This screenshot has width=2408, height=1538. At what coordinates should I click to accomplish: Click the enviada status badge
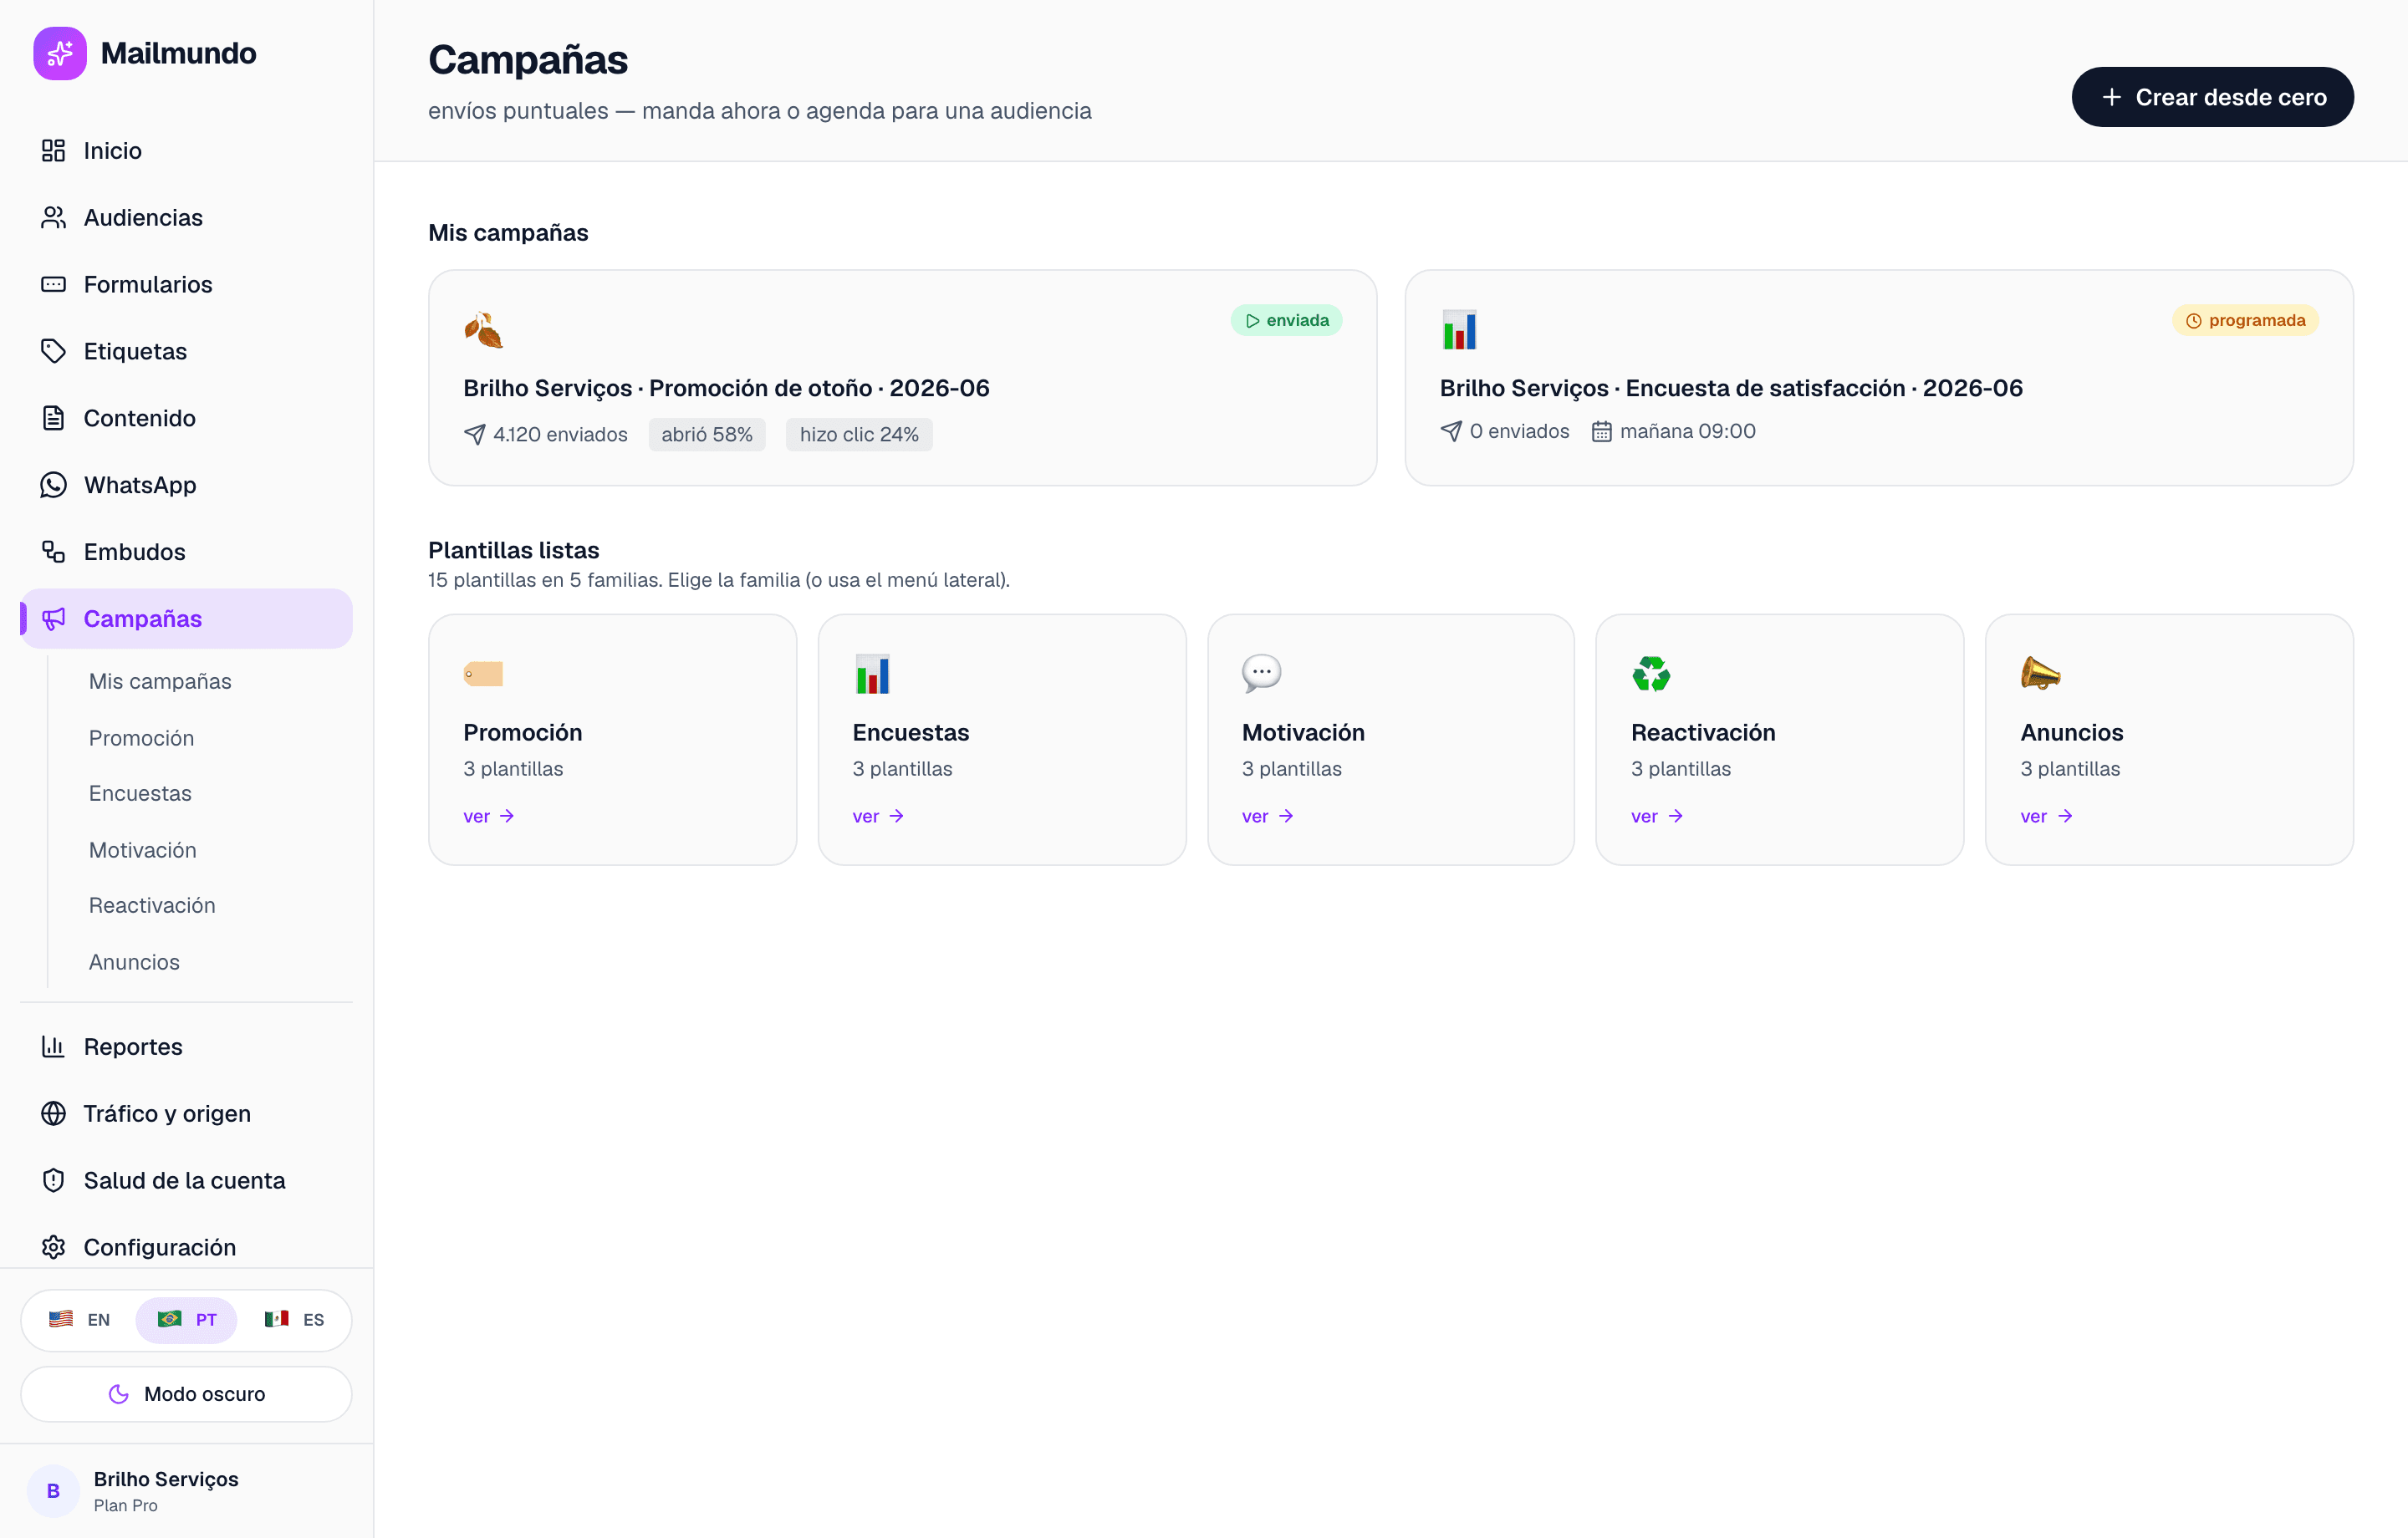(1286, 321)
